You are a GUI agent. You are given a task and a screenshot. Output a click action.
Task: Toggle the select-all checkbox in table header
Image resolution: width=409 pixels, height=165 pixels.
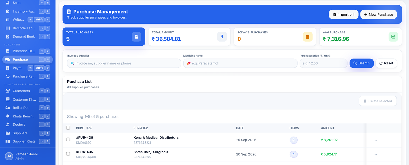coord(68,128)
